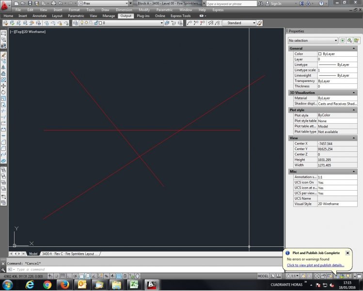Toggle Object Snap Tracking in status bar

click(94, 276)
